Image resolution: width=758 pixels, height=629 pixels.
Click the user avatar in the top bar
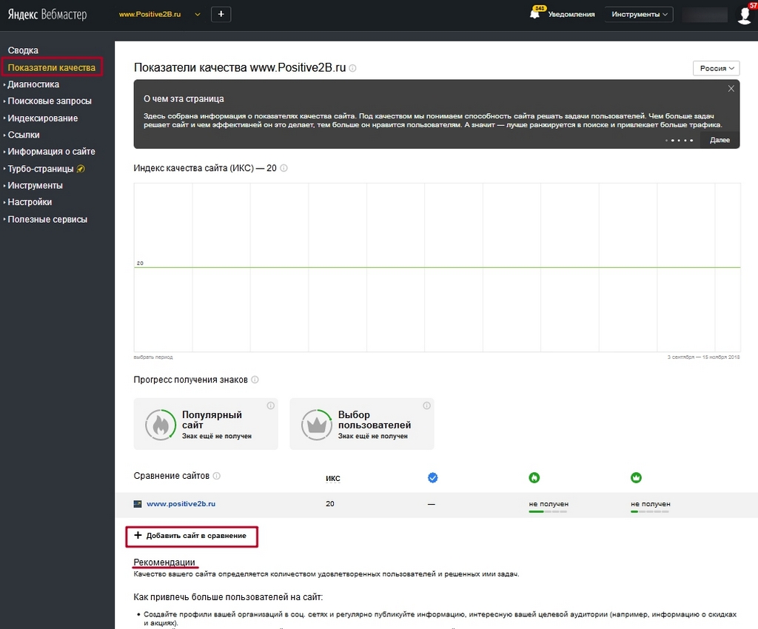(x=745, y=15)
